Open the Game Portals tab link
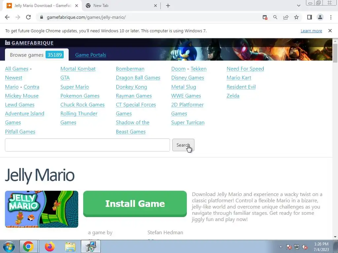The image size is (338, 253). click(x=90, y=55)
